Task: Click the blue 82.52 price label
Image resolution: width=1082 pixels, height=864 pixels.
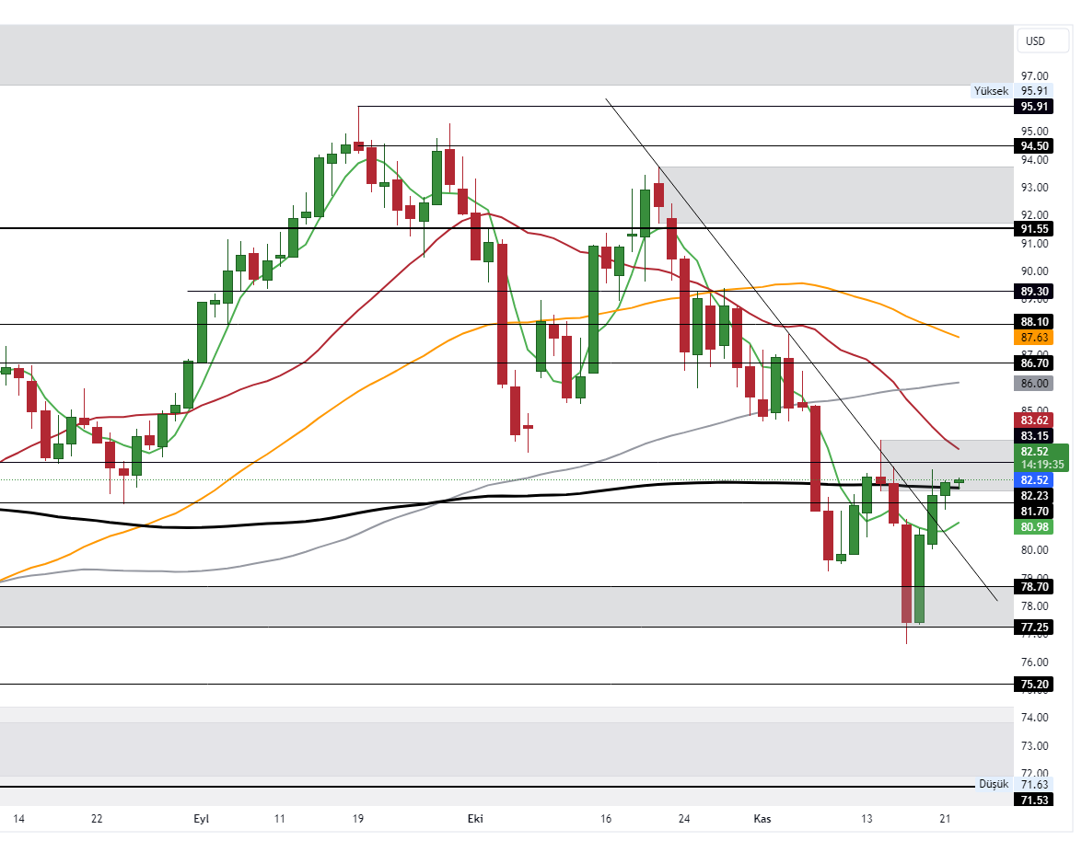Action: point(1035,479)
